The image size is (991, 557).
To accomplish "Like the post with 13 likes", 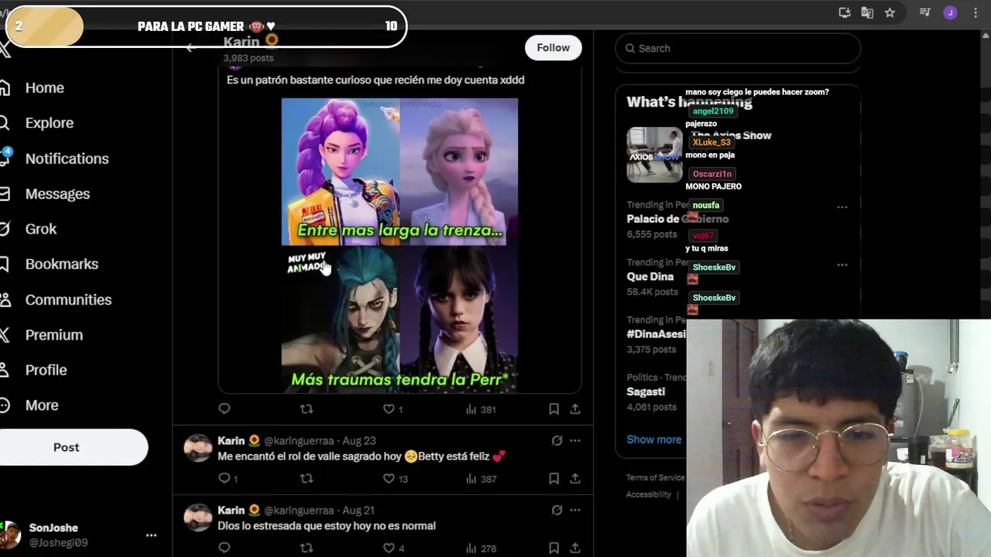I will [396, 479].
